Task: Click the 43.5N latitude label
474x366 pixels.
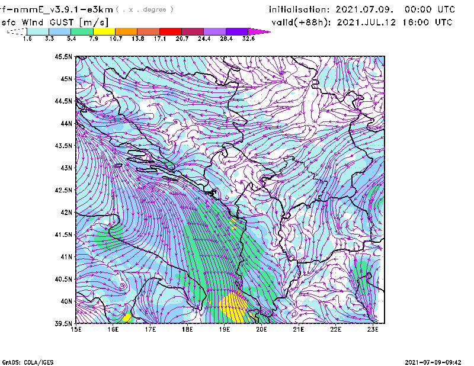Action: click(63, 146)
